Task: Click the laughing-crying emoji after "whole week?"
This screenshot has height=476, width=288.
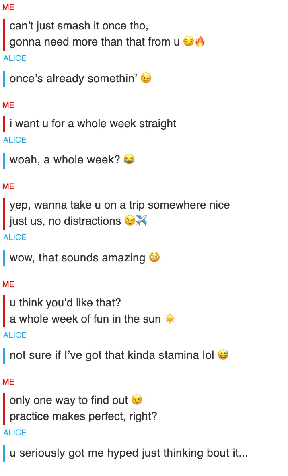Action: click(129, 159)
